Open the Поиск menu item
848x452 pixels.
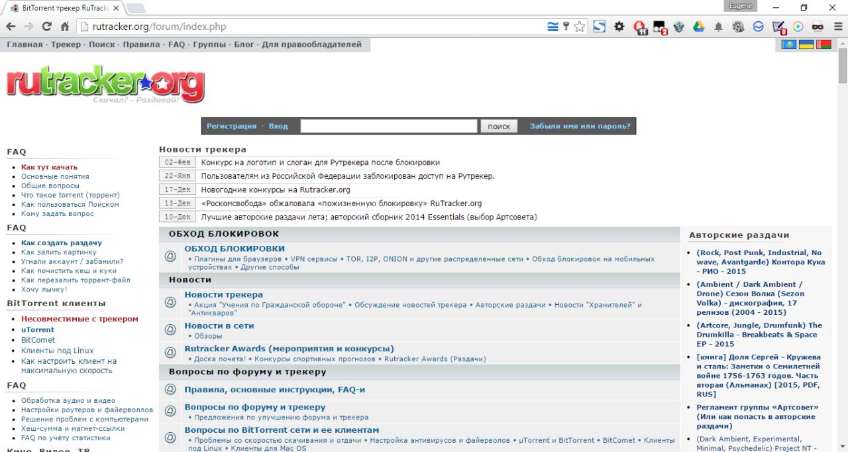click(101, 44)
